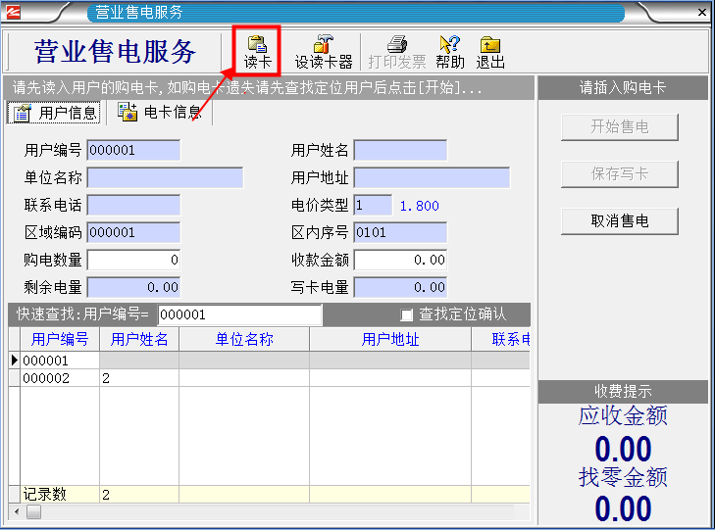Screen dimensions: 715x530
Task: Click the 单位名称 column header
Action: (x=243, y=339)
